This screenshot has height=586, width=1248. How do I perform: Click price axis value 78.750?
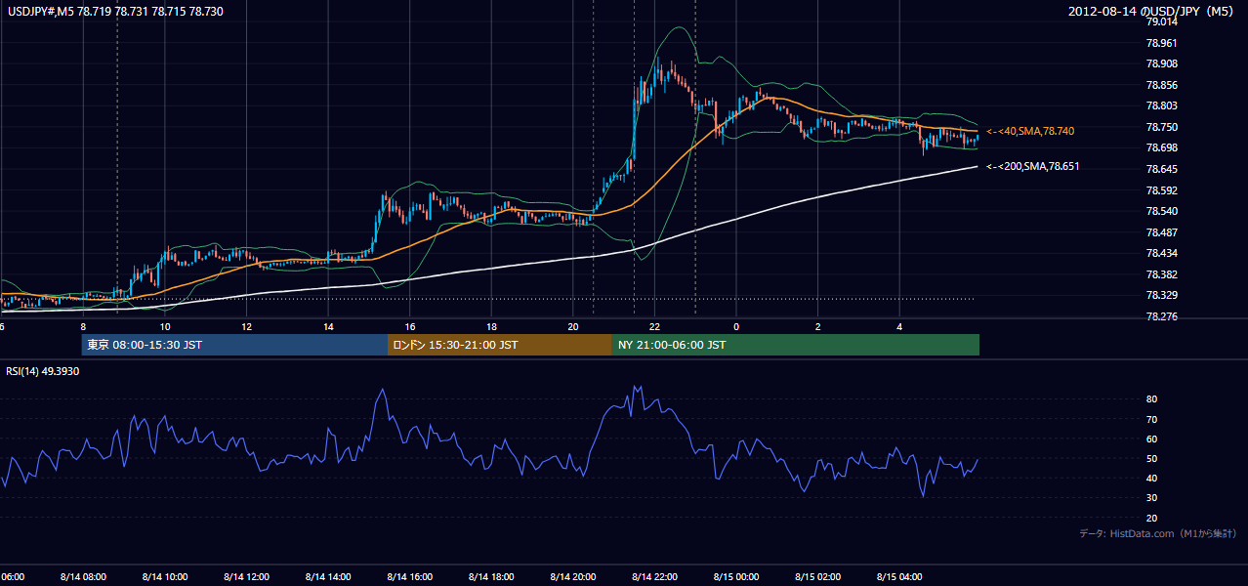(x=1162, y=127)
